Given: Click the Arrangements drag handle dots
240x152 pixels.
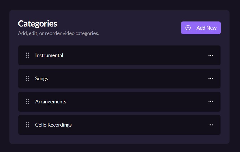Looking at the screenshot, I should [x=27, y=102].
